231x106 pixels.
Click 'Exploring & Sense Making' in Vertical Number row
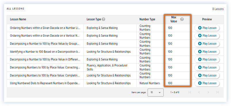(x=102, y=36)
